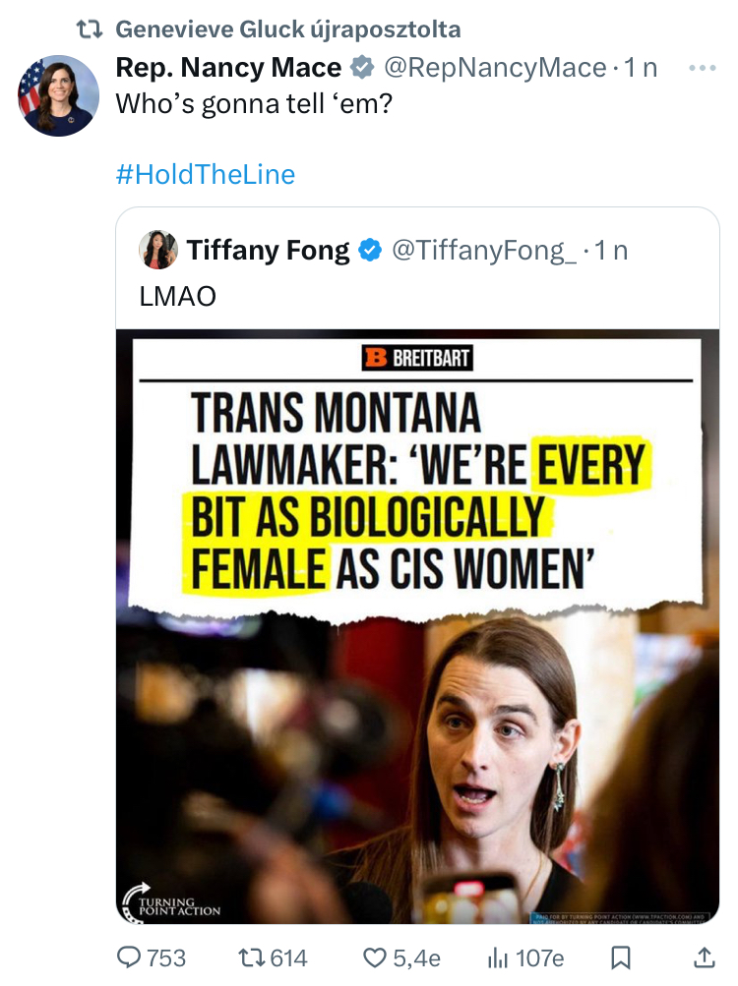The height and width of the screenshot is (986, 738).
Task: Open the quoted tweet's "LMAO" text
Action: [x=178, y=297]
